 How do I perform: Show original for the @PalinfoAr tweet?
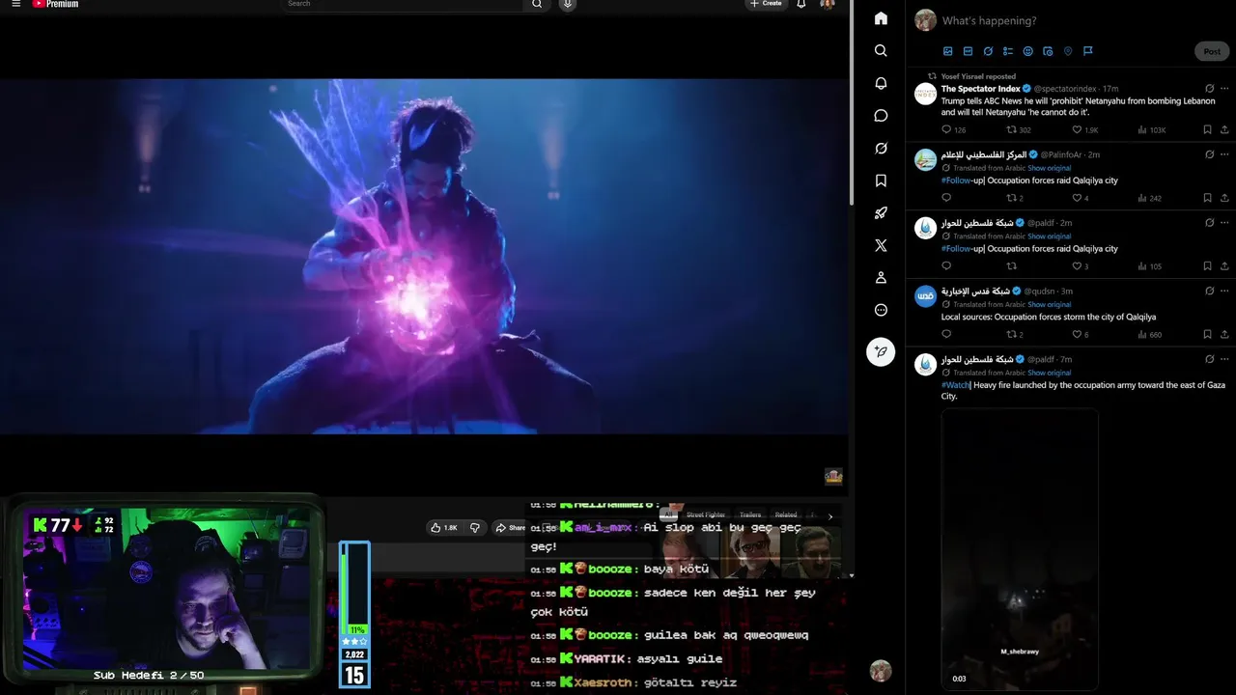pos(1049,168)
